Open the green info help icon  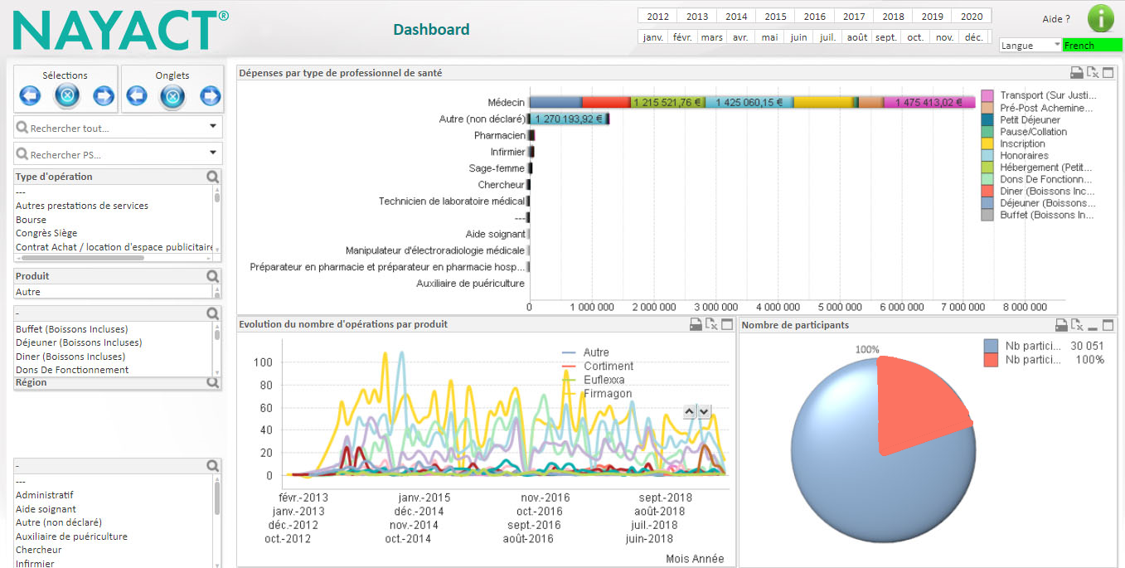coord(1101,18)
